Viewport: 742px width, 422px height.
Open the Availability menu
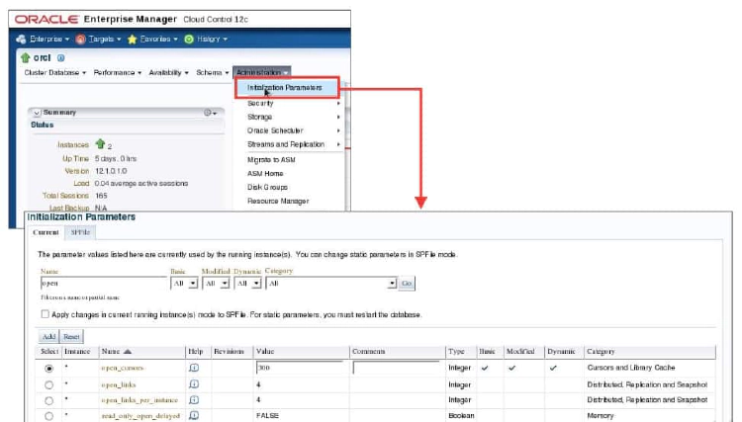(x=168, y=73)
